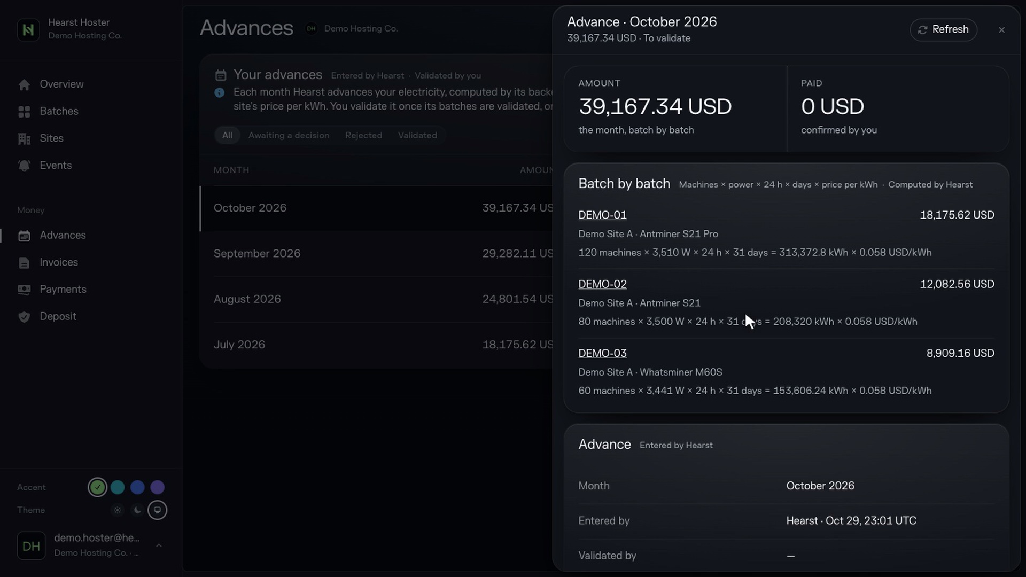1026x577 pixels.
Task: Click the Deposit shield icon
Action: coord(24,317)
